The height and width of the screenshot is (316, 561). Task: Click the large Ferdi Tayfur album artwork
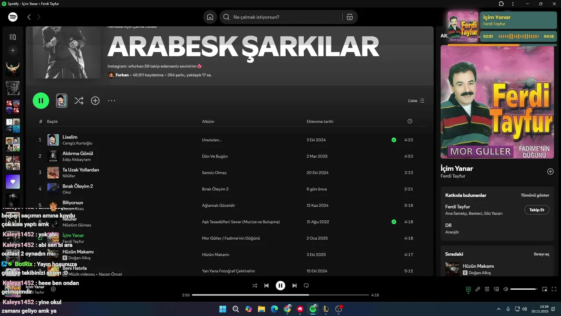[497, 102]
